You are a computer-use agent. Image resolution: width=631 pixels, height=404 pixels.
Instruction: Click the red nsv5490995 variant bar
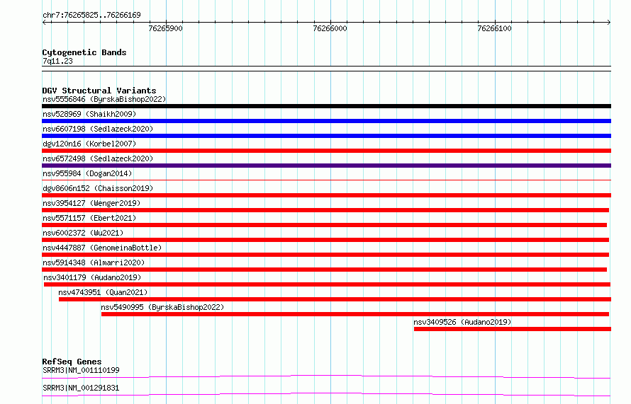click(355, 314)
